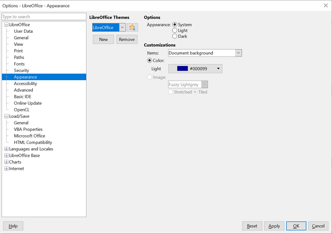Click the Cancel button
Viewport: 332px width, 234px height.
tap(318, 226)
